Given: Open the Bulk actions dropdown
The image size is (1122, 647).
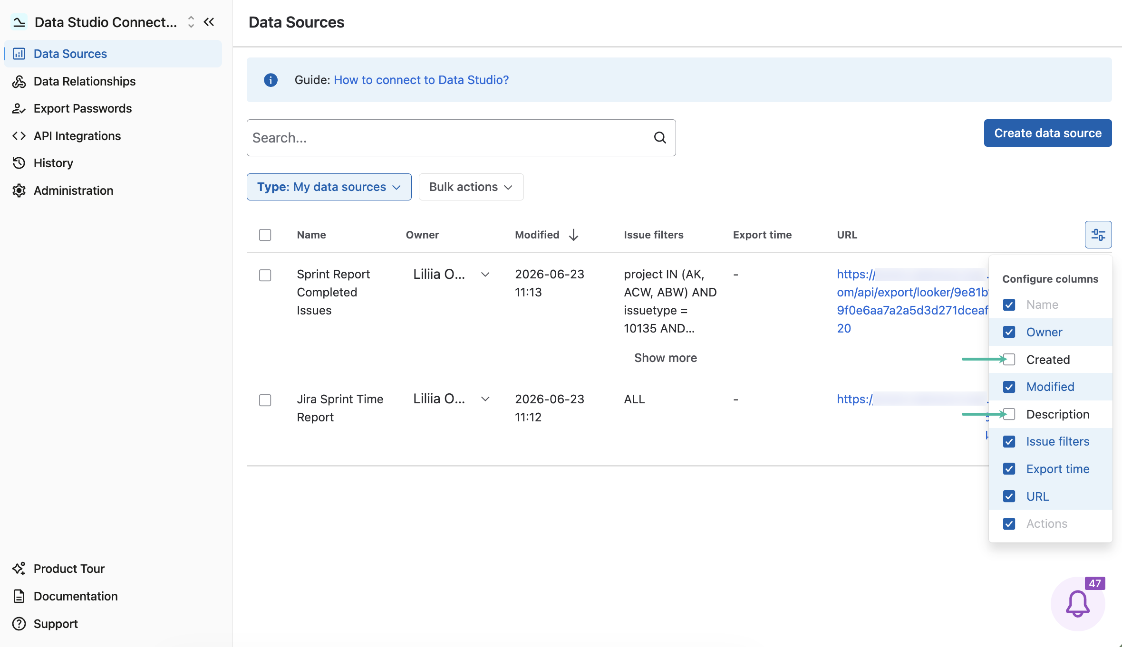Looking at the screenshot, I should pos(471,187).
